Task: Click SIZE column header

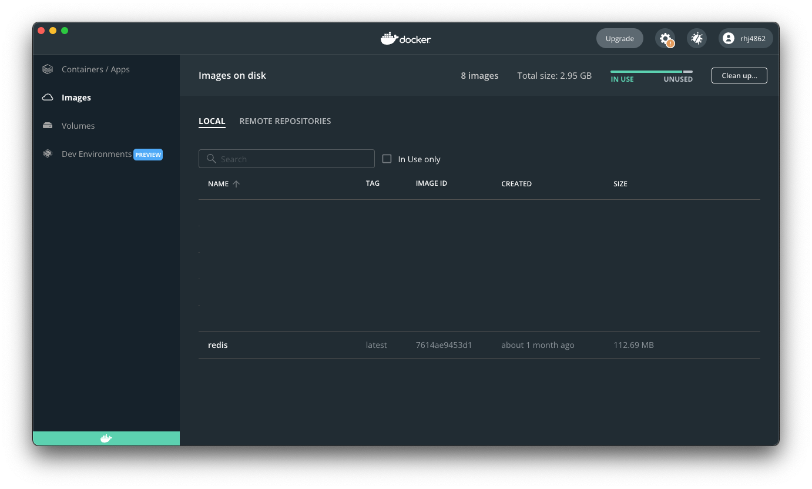Action: (x=620, y=184)
